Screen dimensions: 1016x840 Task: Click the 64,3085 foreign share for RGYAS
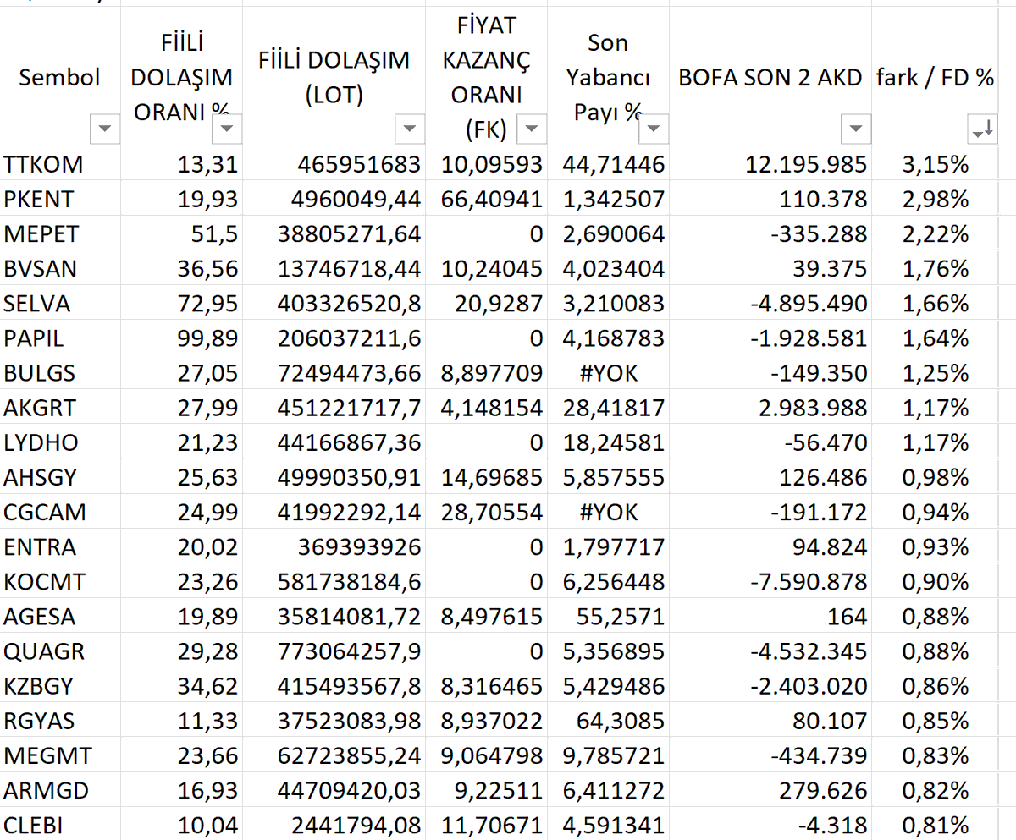coord(621,721)
